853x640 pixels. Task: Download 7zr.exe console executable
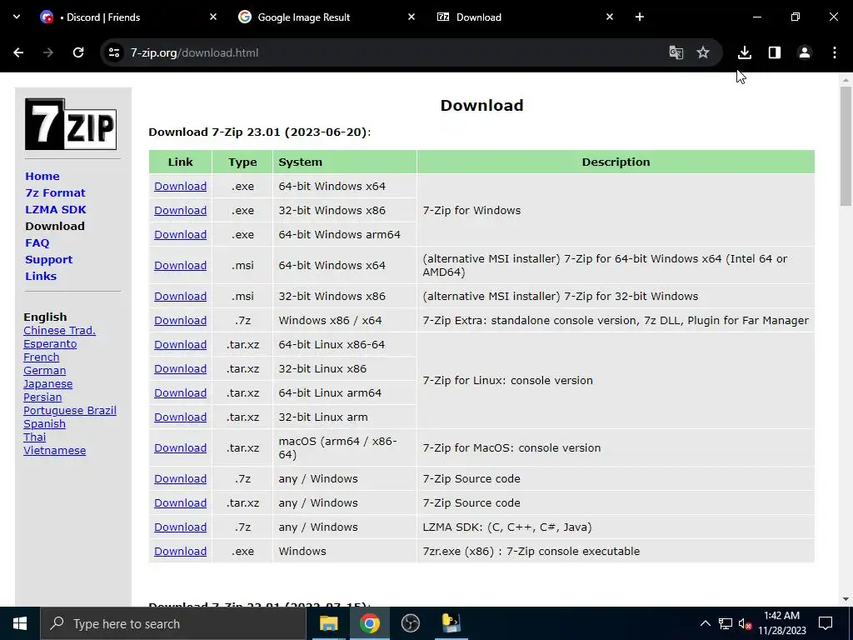click(180, 552)
